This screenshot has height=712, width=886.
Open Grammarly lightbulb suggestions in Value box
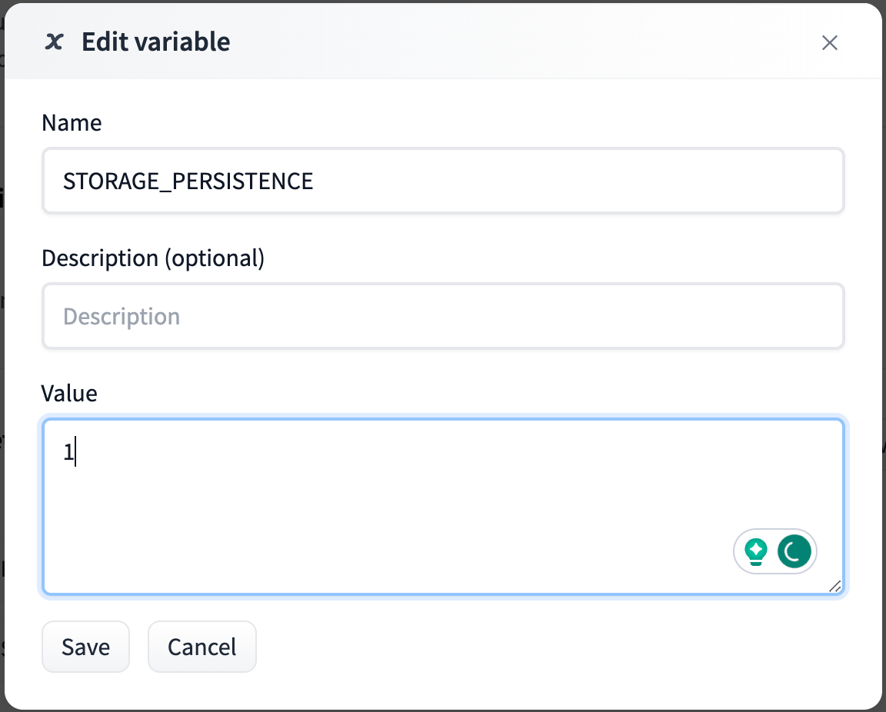tap(757, 551)
